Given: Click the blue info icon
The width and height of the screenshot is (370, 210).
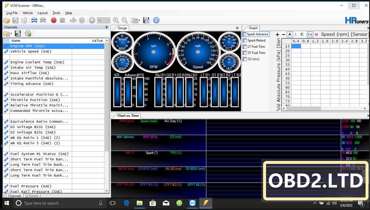Looking at the screenshot, I should (x=156, y=20).
